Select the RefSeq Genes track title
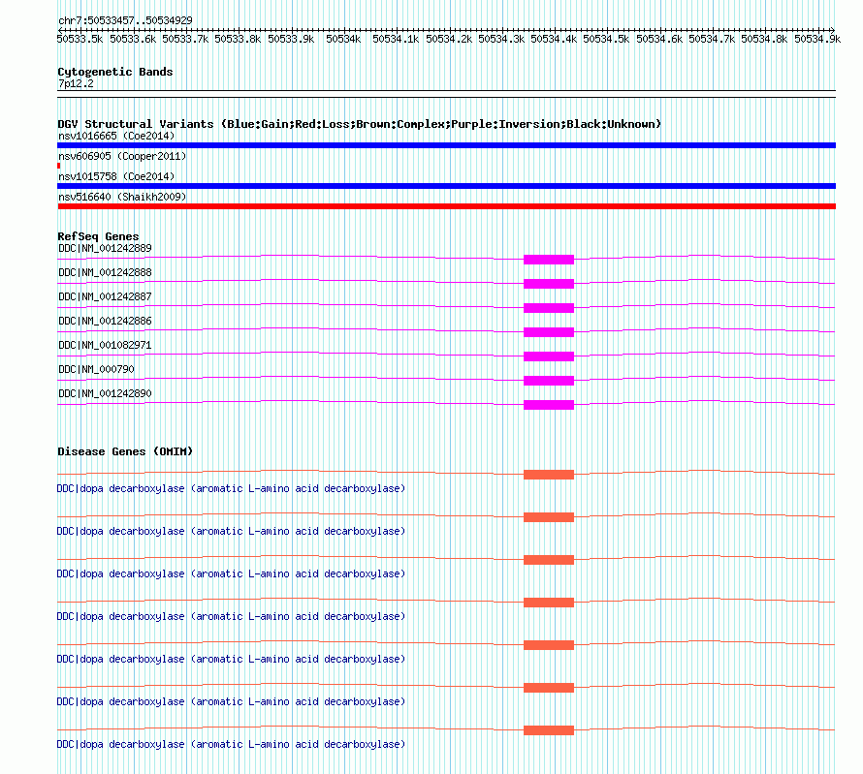Viewport: 863px width, 774px height. pos(98,236)
